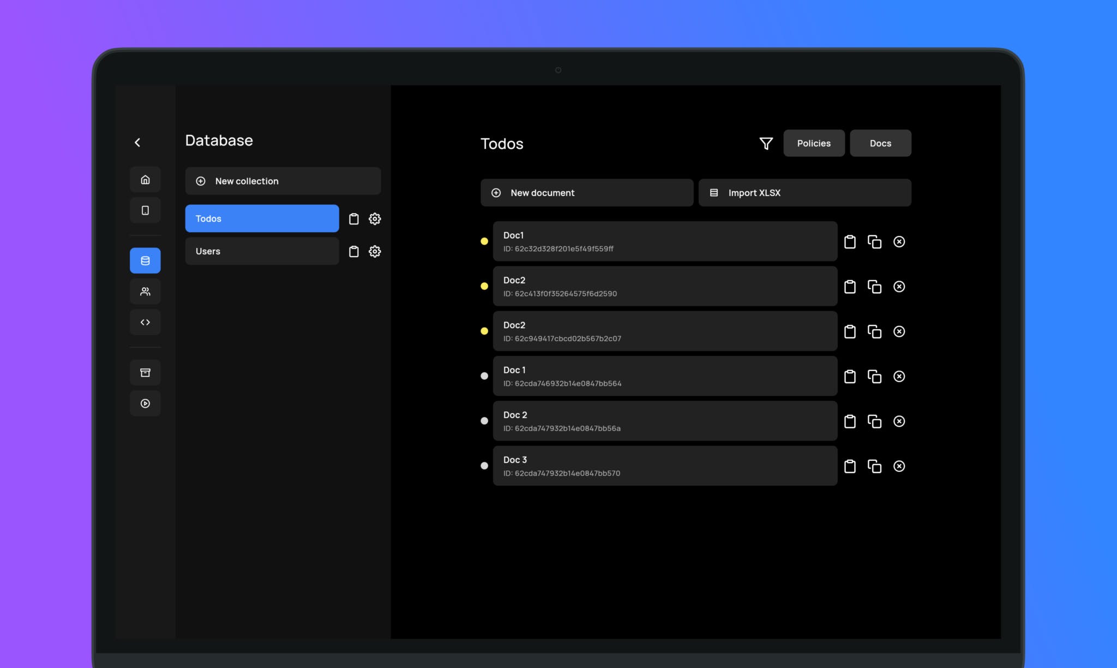Screen dimensions: 1117x668
Task: Copy ID of Doc 1 via clipboard
Action: point(850,376)
